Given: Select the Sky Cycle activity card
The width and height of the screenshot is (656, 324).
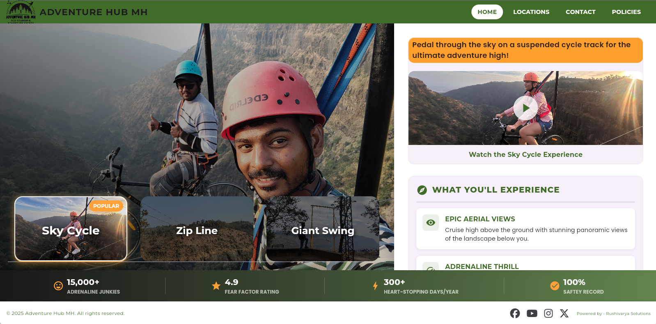Looking at the screenshot, I should (x=71, y=229).
